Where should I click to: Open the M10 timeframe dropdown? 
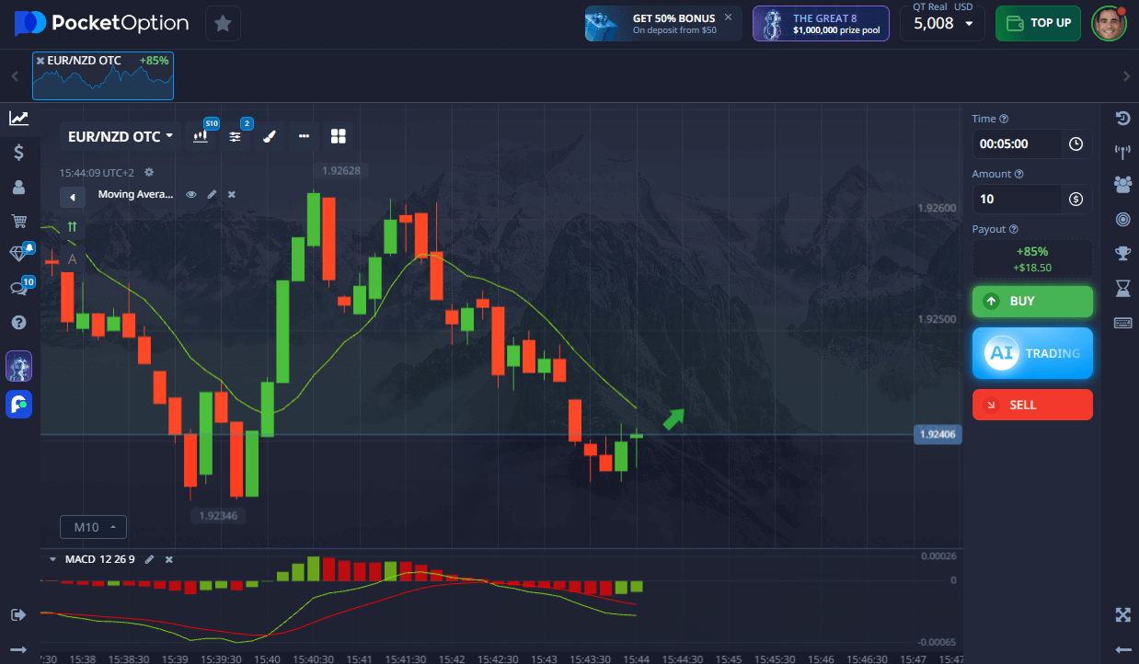click(93, 527)
